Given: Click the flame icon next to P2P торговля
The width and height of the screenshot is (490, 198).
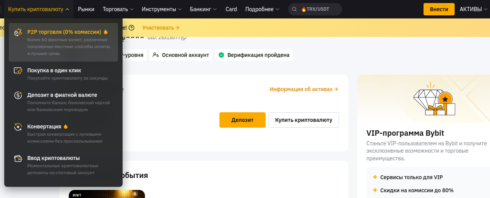Looking at the screenshot, I should 106,32.
